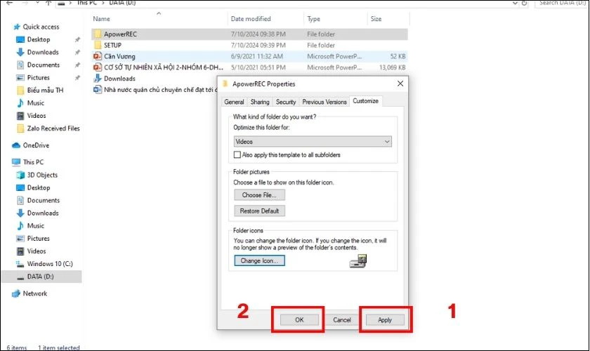Click the Zalo Received Files folder icon

click(20, 128)
